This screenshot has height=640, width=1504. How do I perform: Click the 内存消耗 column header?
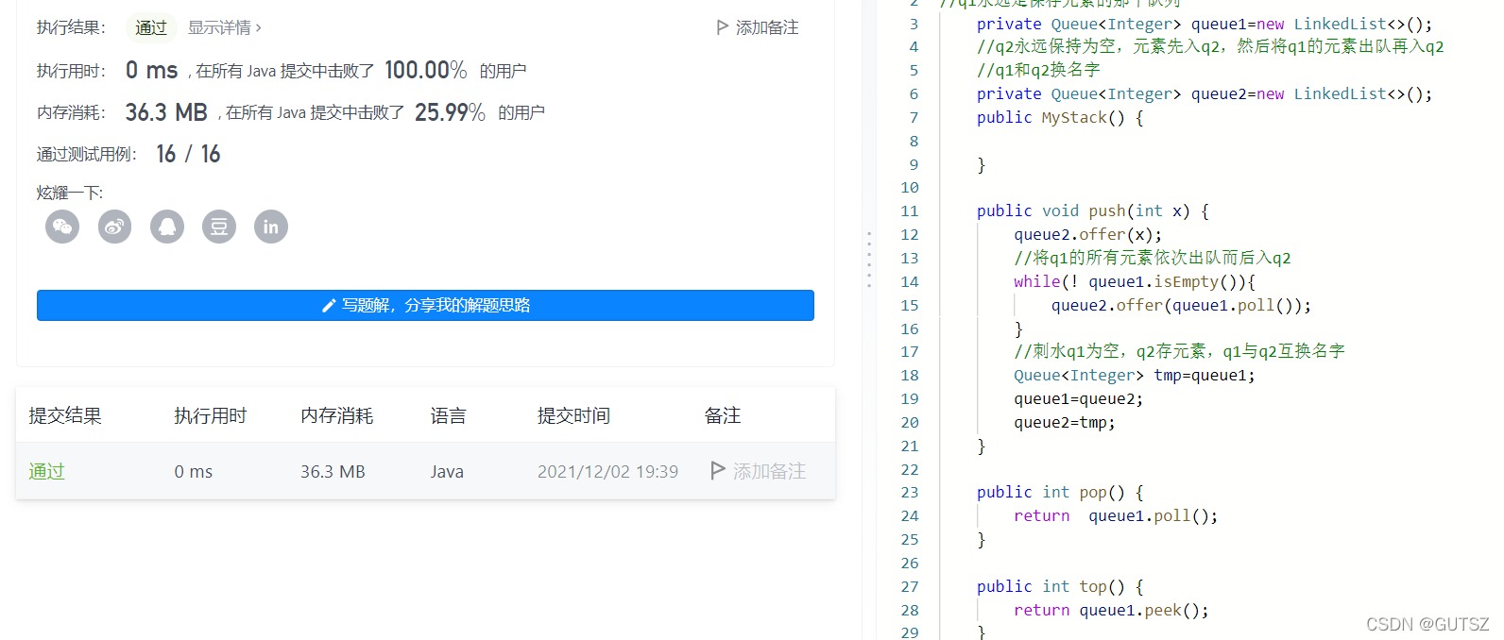[337, 415]
